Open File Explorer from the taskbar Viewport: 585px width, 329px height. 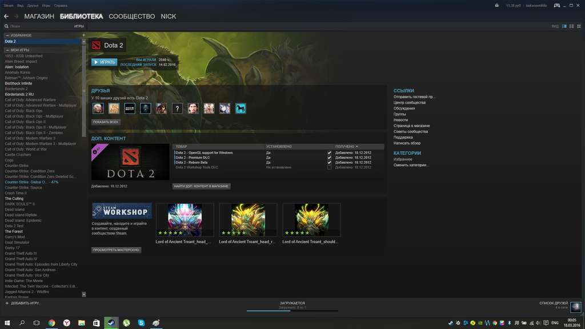tap(81, 323)
